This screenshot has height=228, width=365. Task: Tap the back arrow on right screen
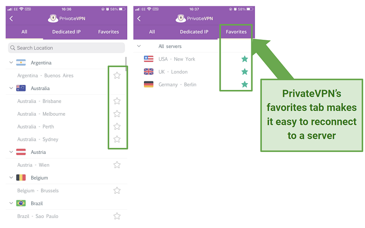[139, 19]
